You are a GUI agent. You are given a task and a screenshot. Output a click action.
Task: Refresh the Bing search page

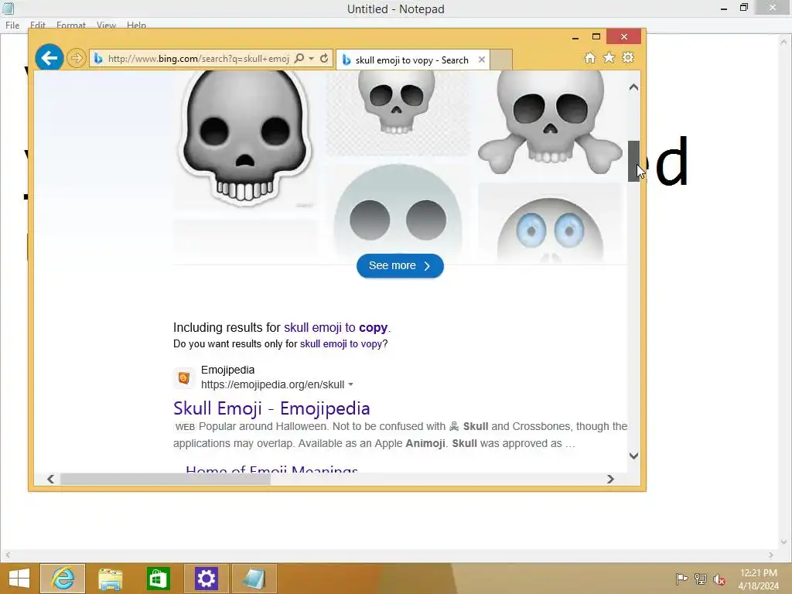[x=324, y=58]
